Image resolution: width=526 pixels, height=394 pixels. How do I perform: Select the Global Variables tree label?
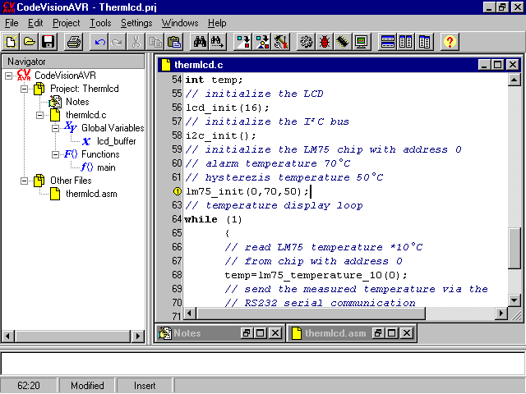(x=113, y=128)
